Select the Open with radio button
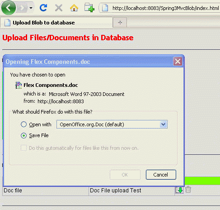 [x=23, y=124]
